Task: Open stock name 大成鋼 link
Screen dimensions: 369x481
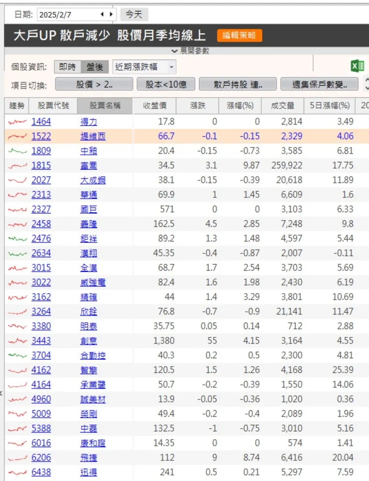Action: click(93, 180)
